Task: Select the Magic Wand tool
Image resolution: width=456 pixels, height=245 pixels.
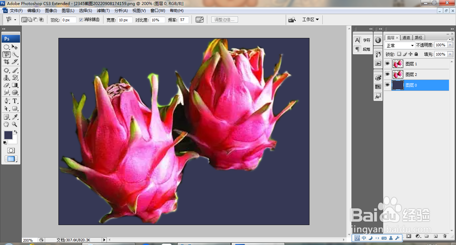Action: coord(15,54)
